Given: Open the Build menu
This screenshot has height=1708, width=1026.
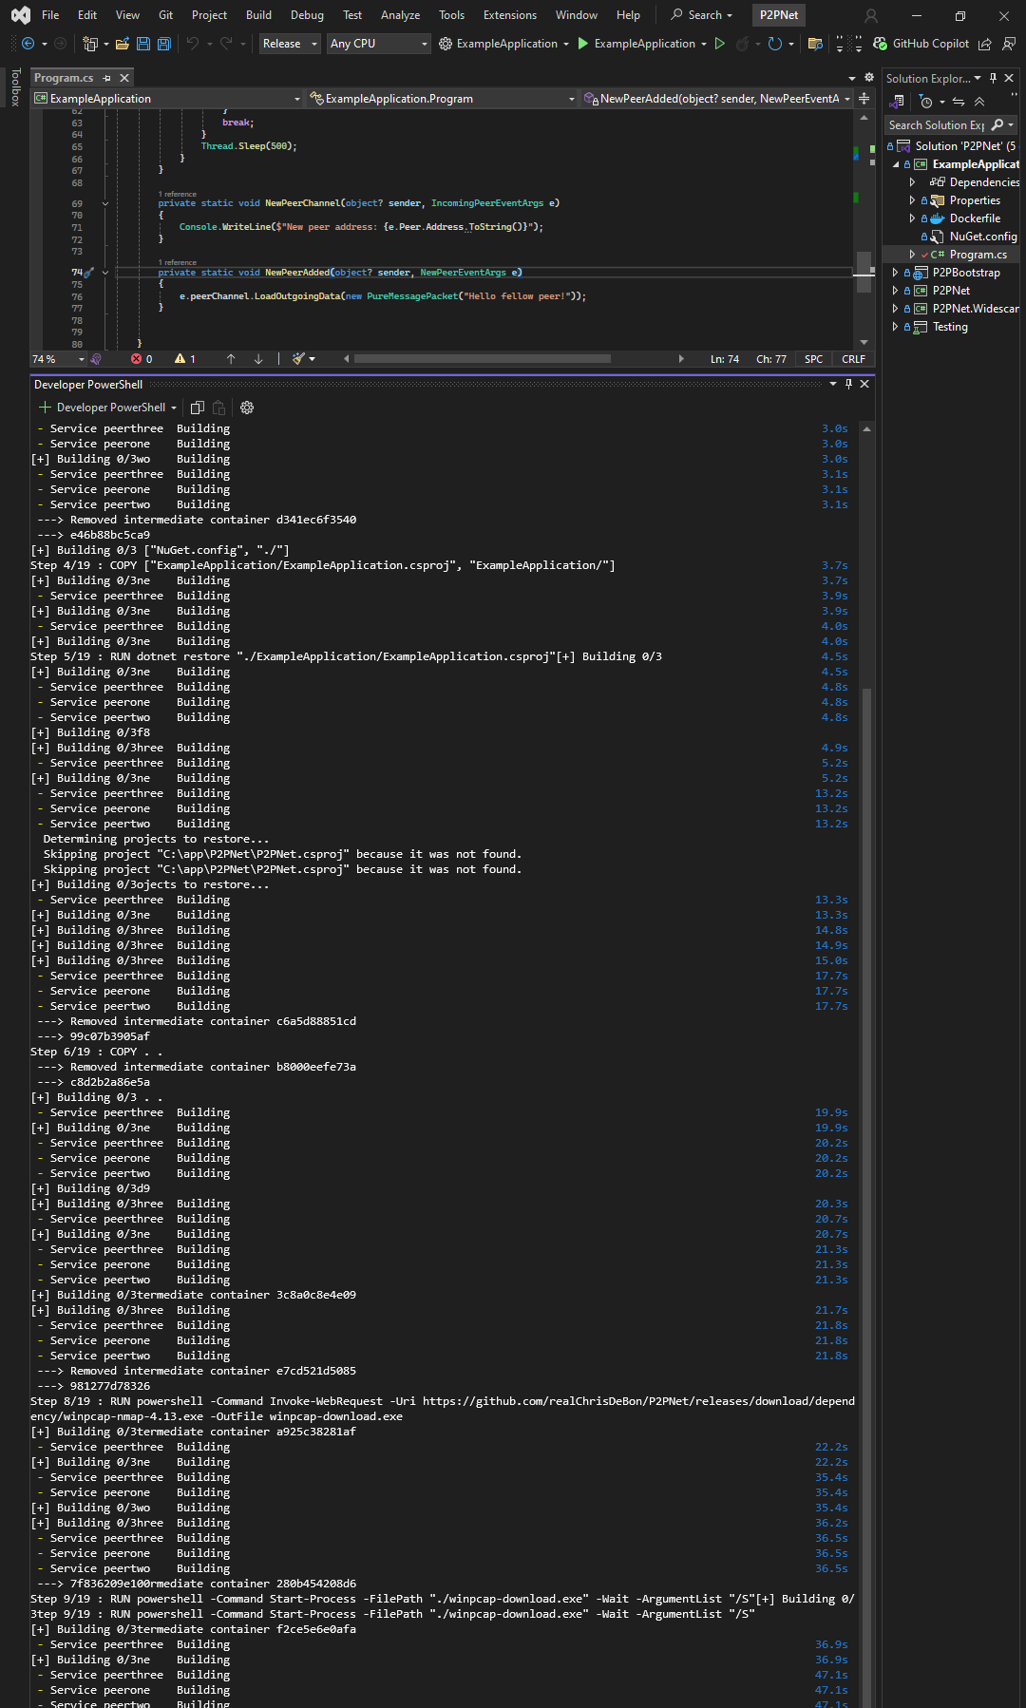Looking at the screenshot, I should [x=258, y=15].
